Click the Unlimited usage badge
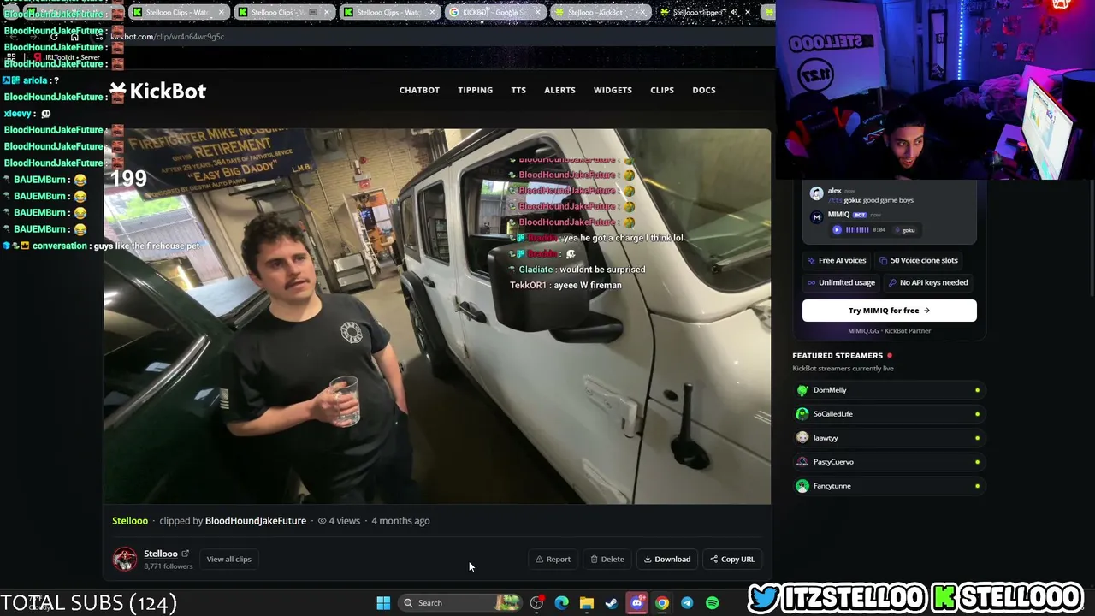The width and height of the screenshot is (1095, 616). [x=841, y=282]
